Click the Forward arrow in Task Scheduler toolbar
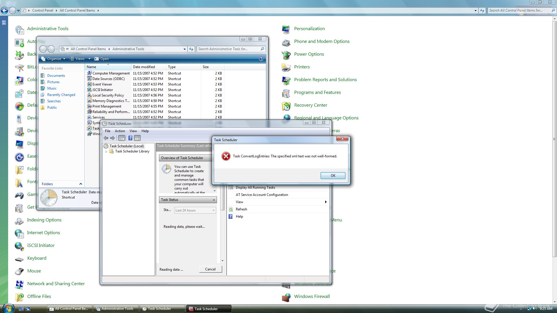Viewport: 557px width, 313px height. pos(113,138)
